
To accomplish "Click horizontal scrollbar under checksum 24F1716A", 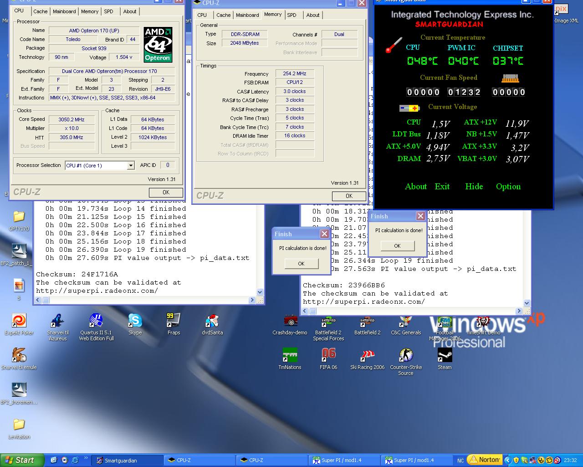I will (146, 300).
